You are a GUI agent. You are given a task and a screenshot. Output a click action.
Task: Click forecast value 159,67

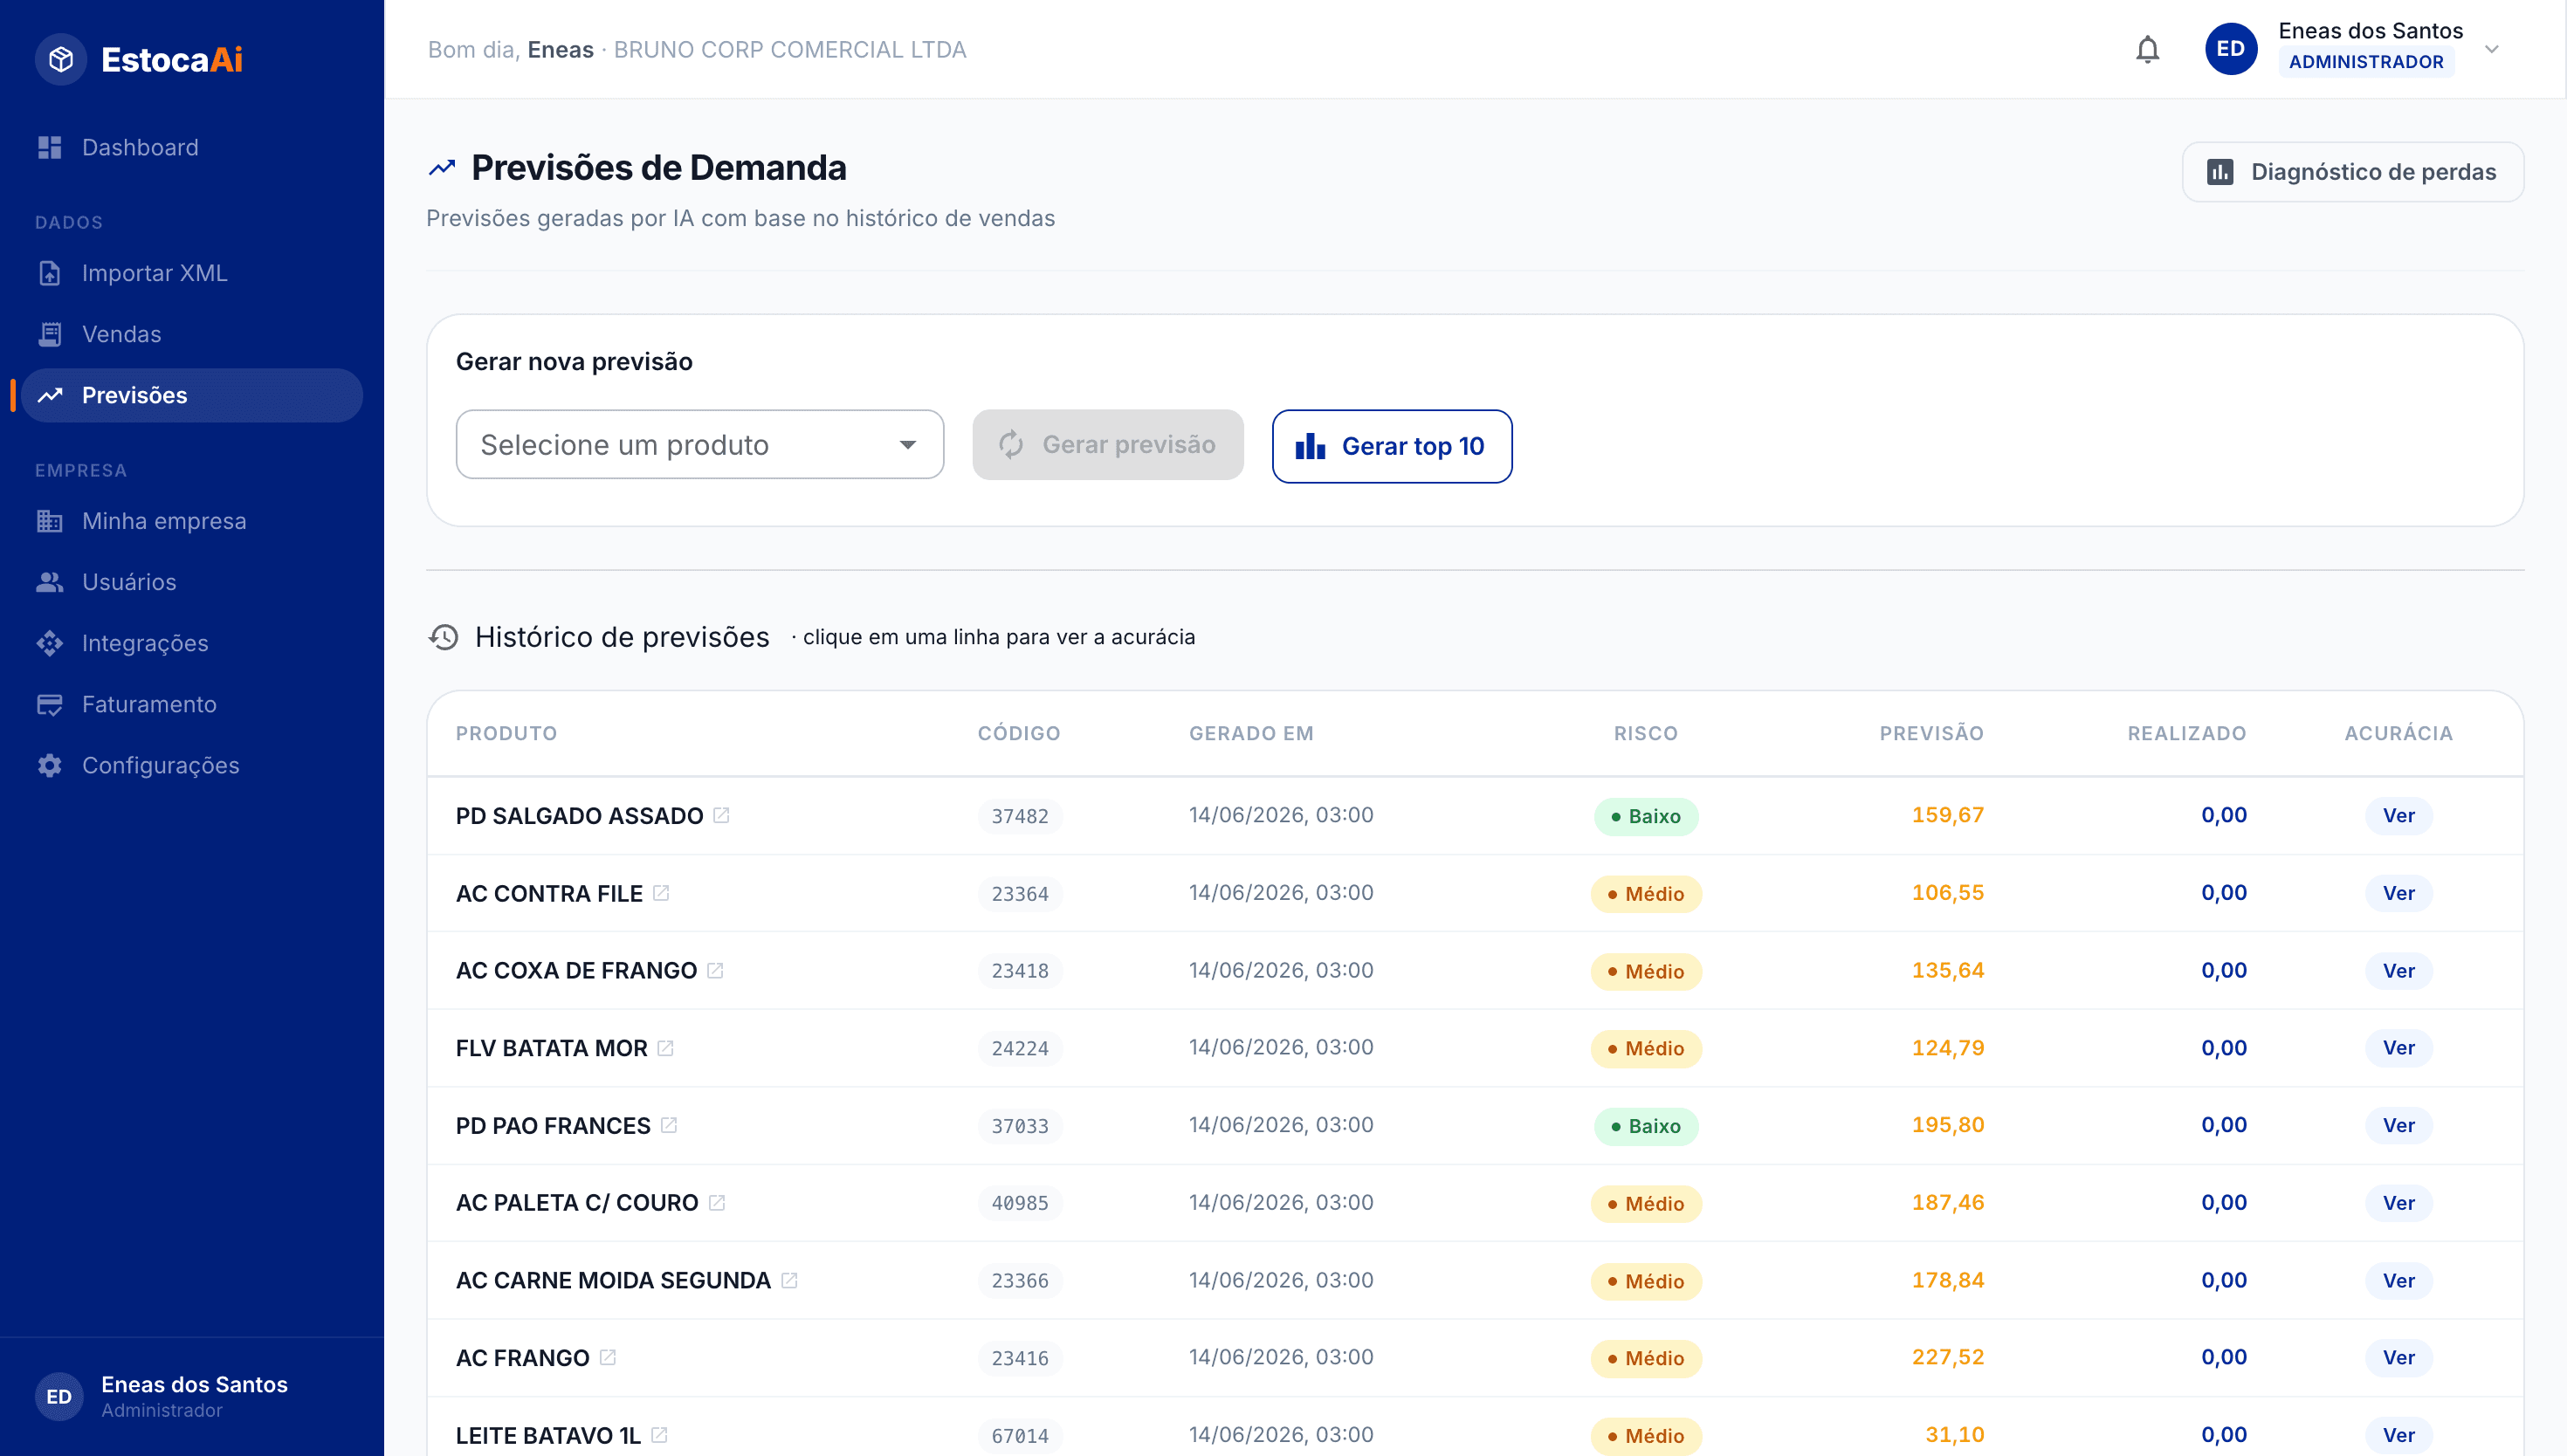coord(1946,815)
